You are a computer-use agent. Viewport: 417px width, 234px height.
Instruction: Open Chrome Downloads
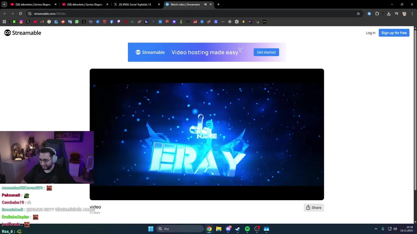click(x=389, y=14)
